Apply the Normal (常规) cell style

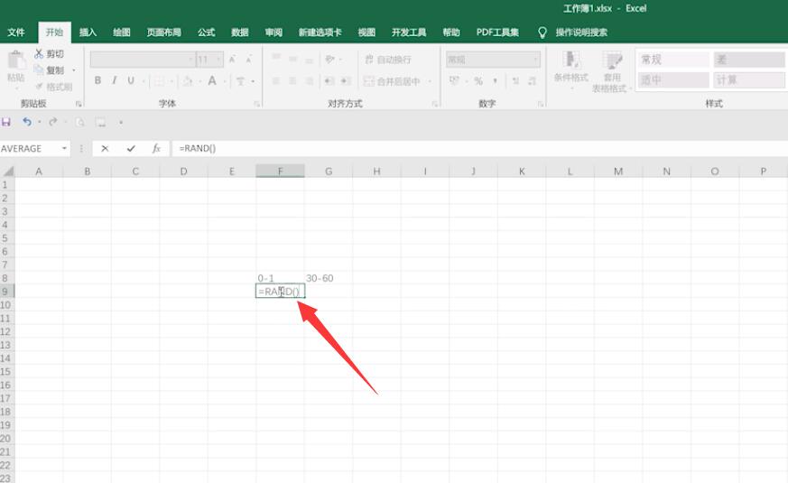(673, 60)
